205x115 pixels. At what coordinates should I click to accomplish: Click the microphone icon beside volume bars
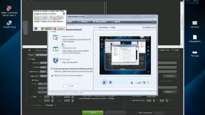click(x=132, y=82)
